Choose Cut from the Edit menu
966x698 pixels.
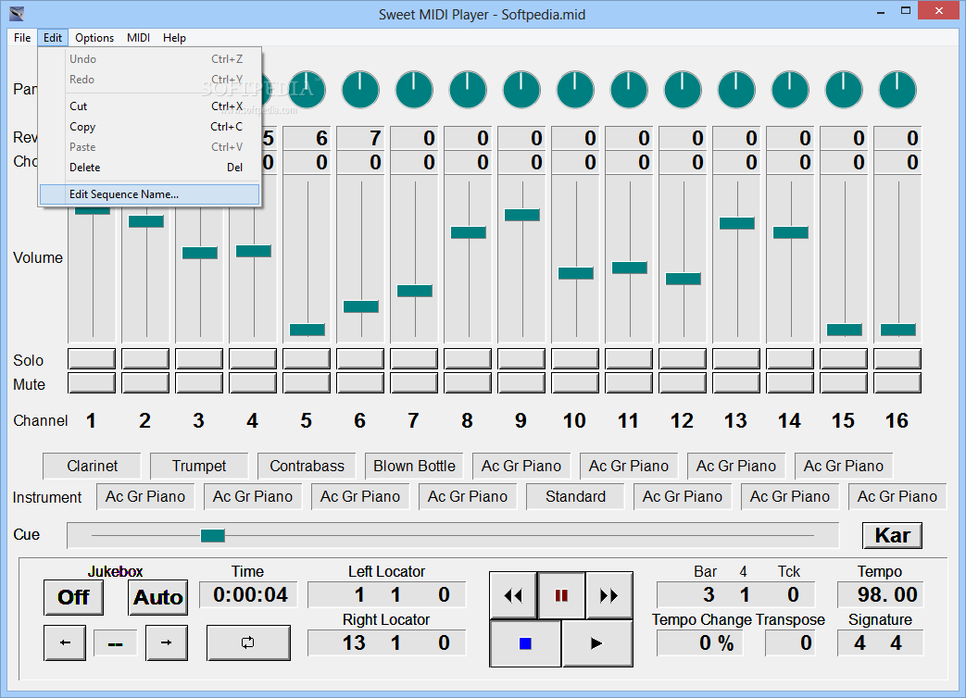[x=150, y=106]
